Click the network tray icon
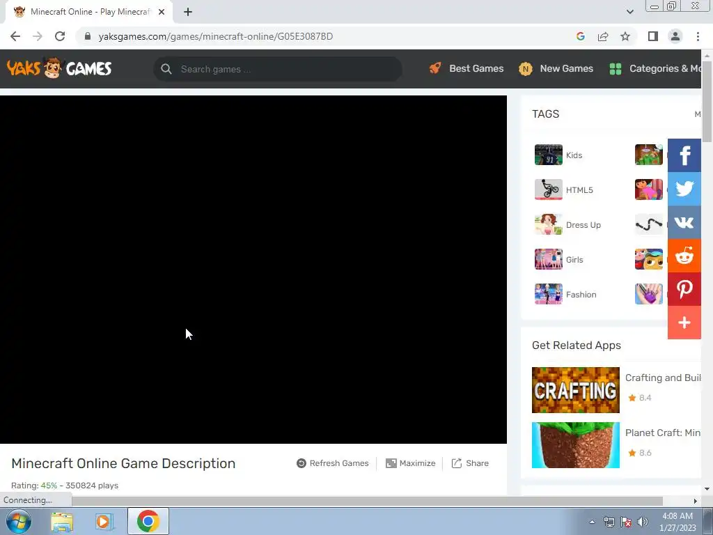This screenshot has width=713, height=535. pos(609,522)
